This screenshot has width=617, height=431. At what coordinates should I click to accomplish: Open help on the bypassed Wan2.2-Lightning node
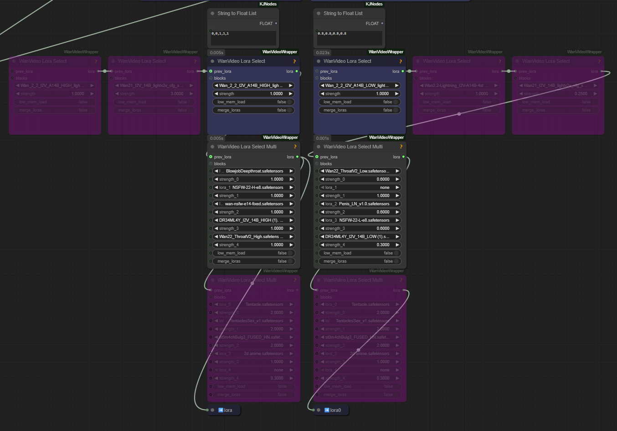(499, 61)
